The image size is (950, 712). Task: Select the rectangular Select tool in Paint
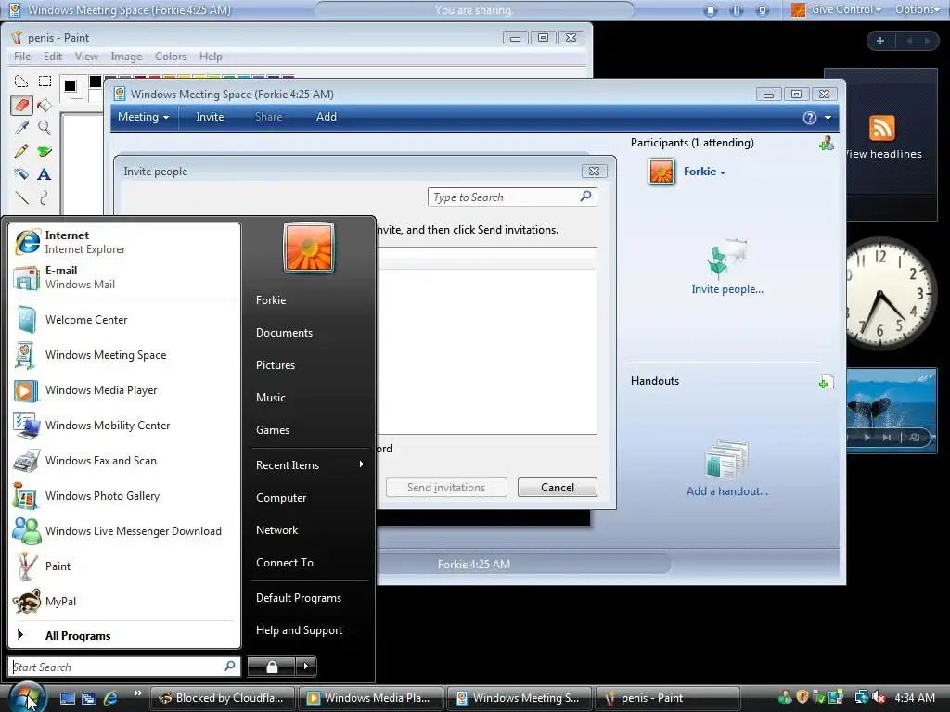pyautogui.click(x=45, y=82)
